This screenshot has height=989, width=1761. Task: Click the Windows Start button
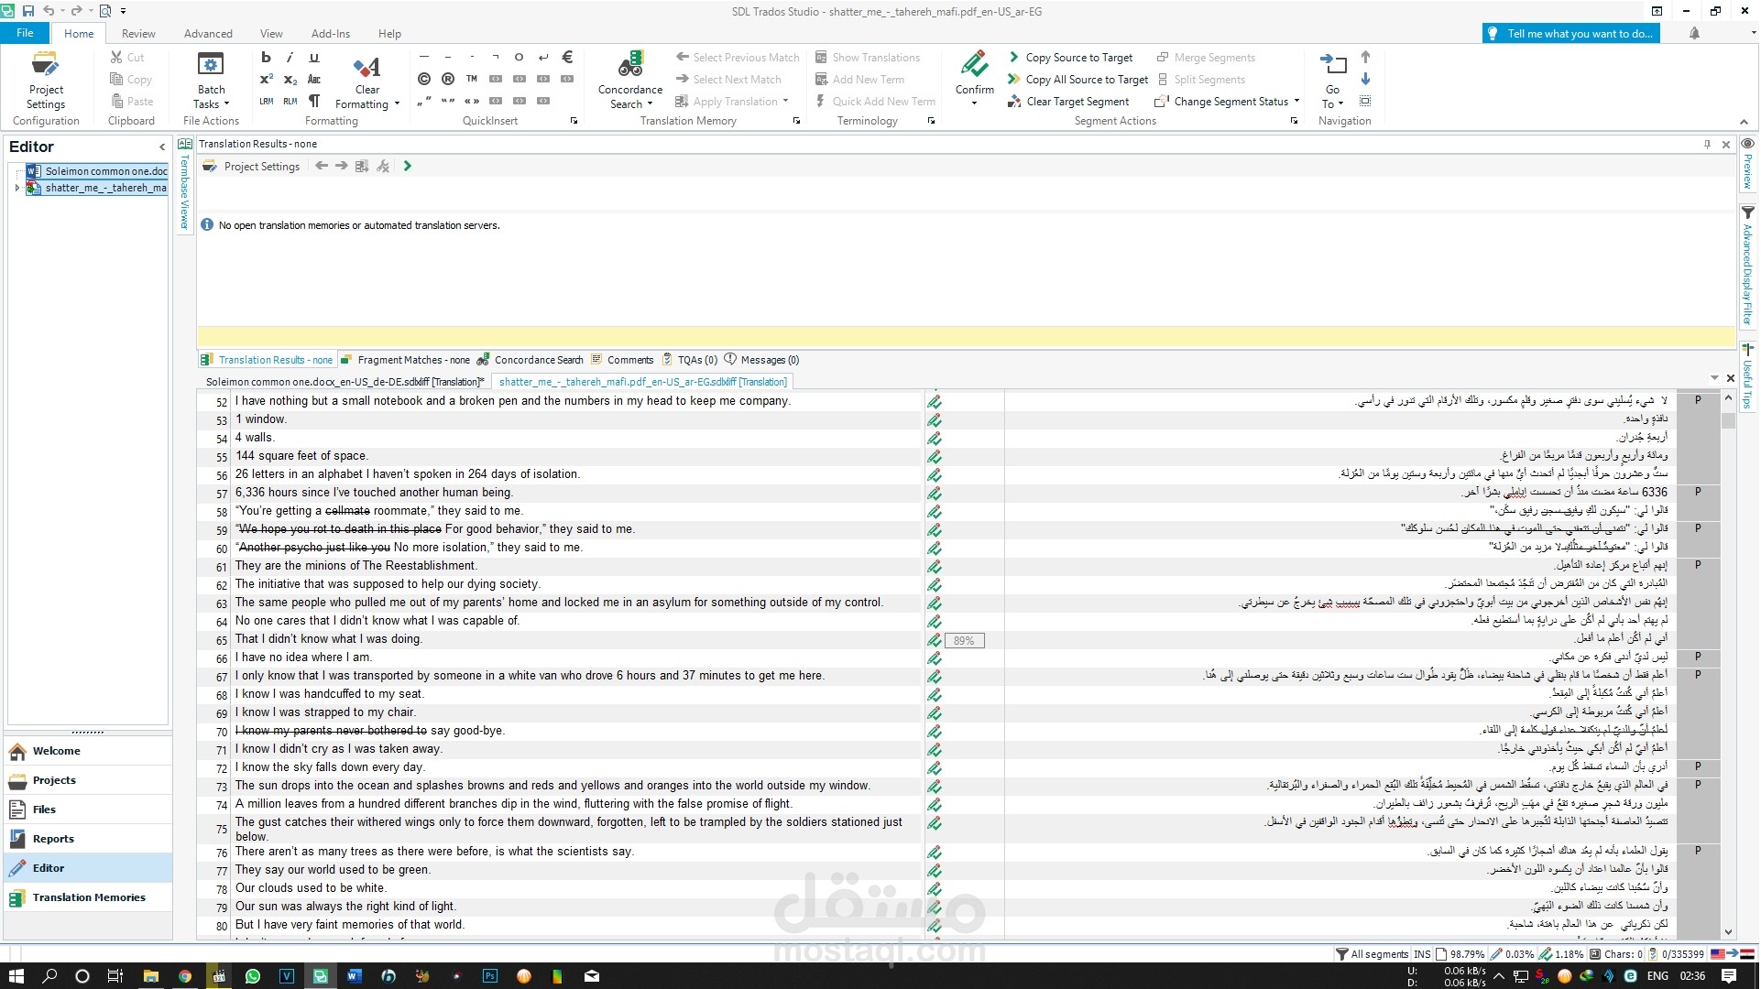16,976
